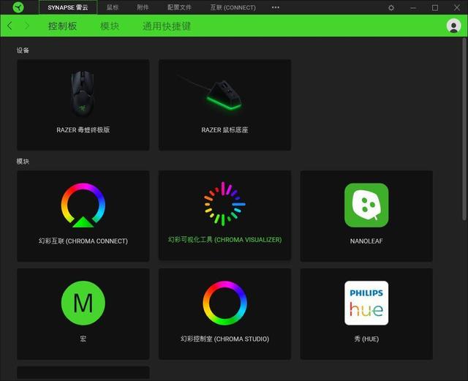Open settings with the gear icon
Viewport: 468px width, 381px height.
click(x=391, y=8)
